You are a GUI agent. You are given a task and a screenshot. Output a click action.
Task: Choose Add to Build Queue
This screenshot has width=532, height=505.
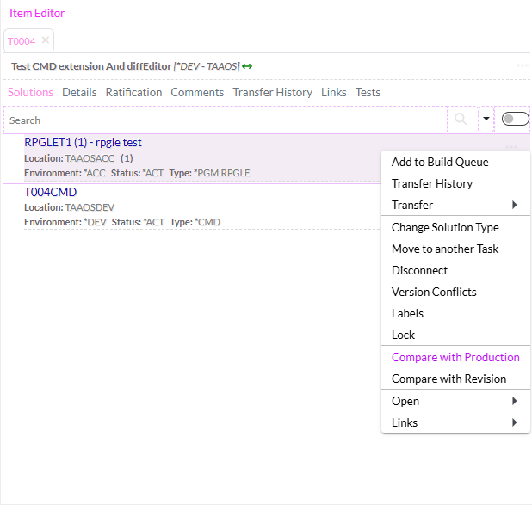pos(440,162)
